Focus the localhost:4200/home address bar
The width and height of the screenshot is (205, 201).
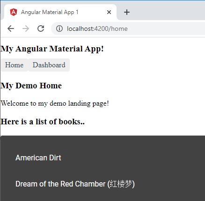[128, 29]
